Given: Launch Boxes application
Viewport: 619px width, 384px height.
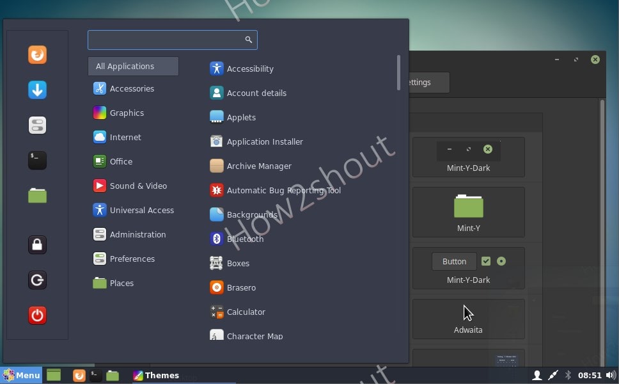Looking at the screenshot, I should (x=230, y=263).
